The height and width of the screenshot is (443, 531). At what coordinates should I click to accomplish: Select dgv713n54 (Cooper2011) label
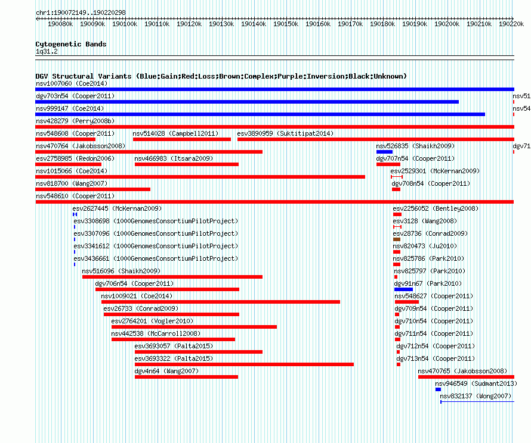pyautogui.click(x=436, y=358)
